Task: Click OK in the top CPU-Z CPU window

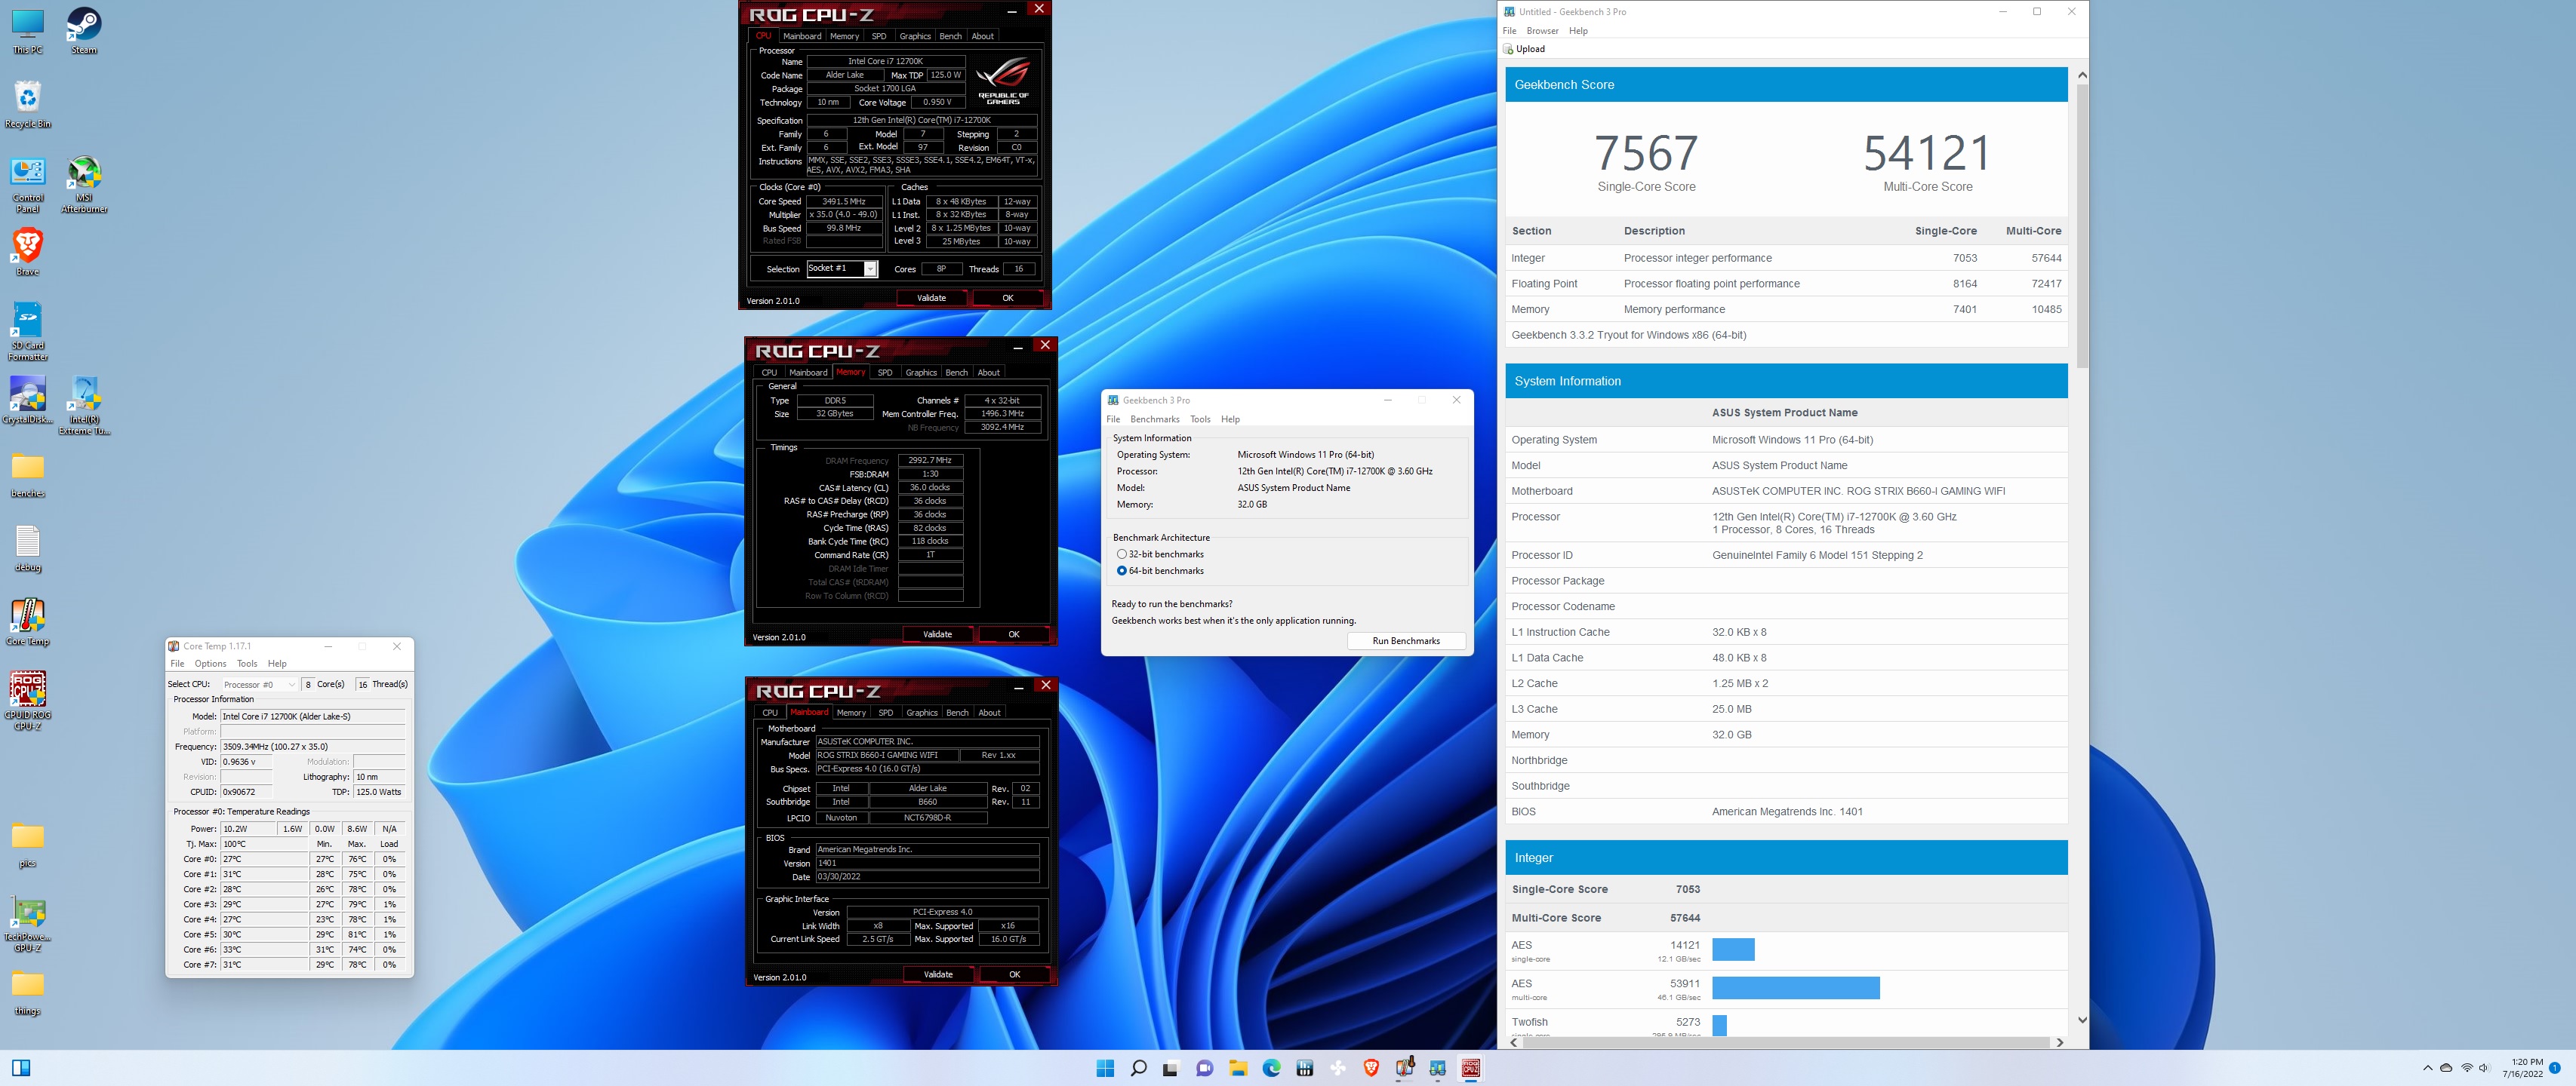Action: tap(1008, 298)
